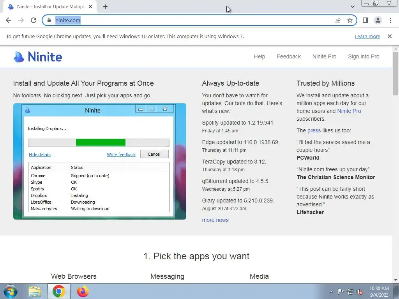Open the taskbar clock and date
The width and height of the screenshot is (399, 299).
(x=379, y=292)
